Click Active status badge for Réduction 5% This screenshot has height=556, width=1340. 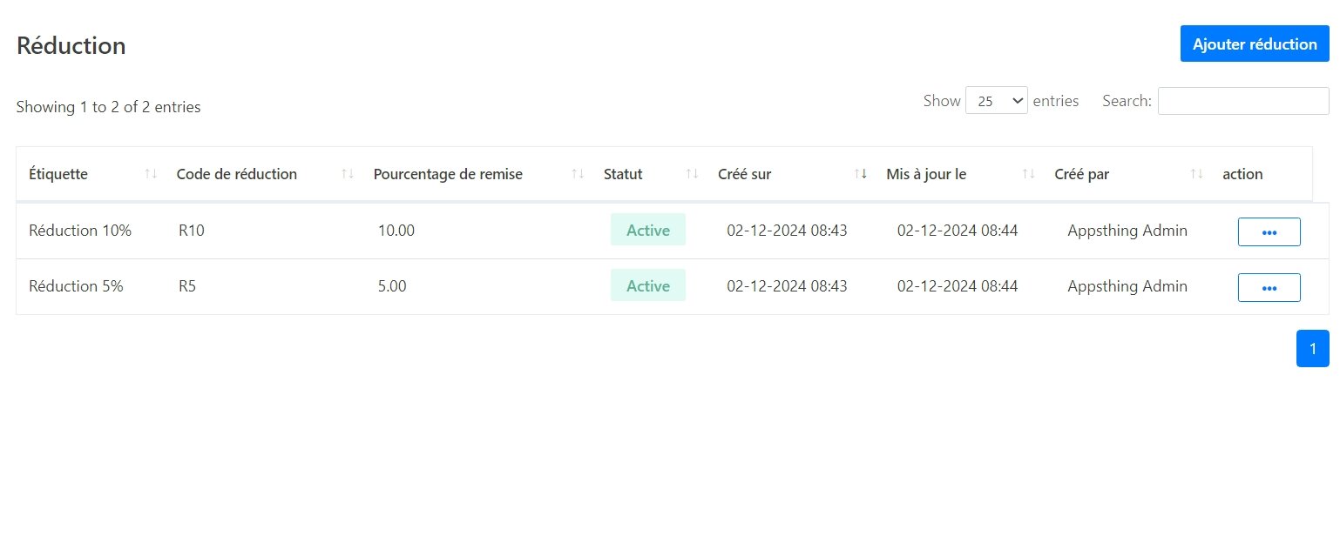click(x=647, y=286)
